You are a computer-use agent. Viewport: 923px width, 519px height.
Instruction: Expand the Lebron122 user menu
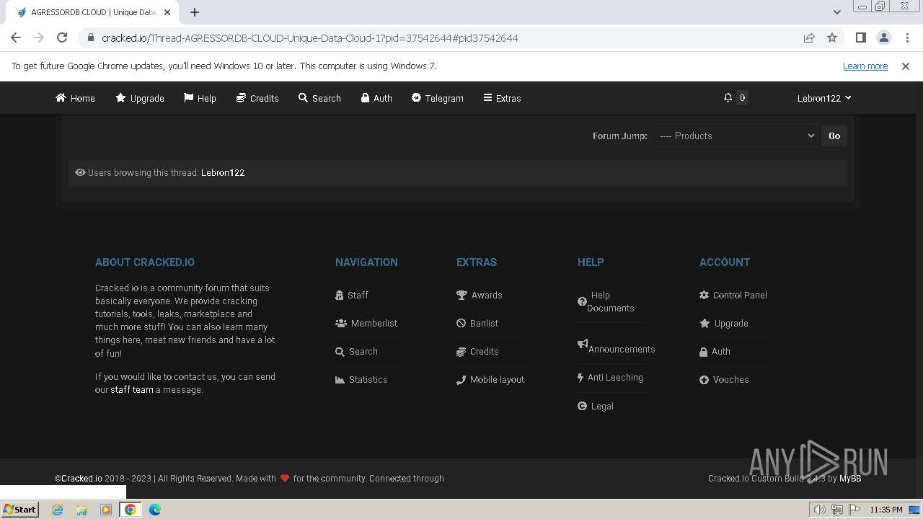[824, 98]
